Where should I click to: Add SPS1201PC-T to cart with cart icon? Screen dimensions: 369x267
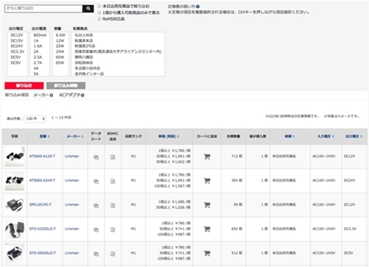[207, 205]
